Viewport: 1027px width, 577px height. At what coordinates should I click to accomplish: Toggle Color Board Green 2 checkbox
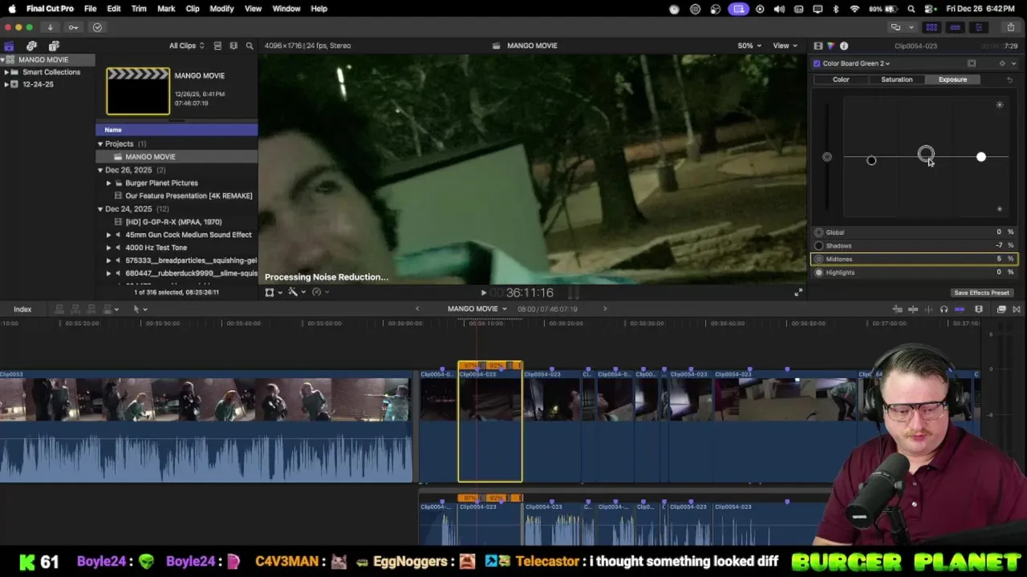coord(817,63)
